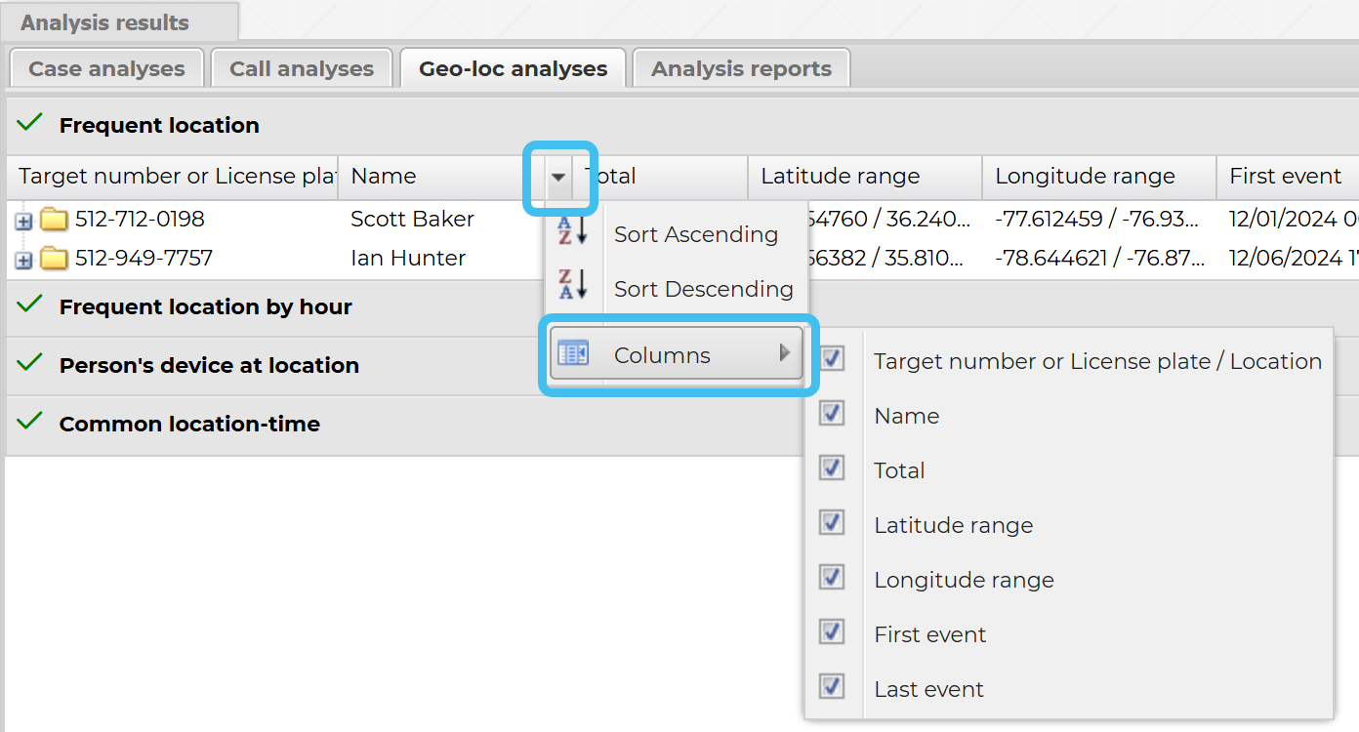The image size is (1359, 732).
Task: Click the Sort Descending Z-A icon
Action: 571,285
